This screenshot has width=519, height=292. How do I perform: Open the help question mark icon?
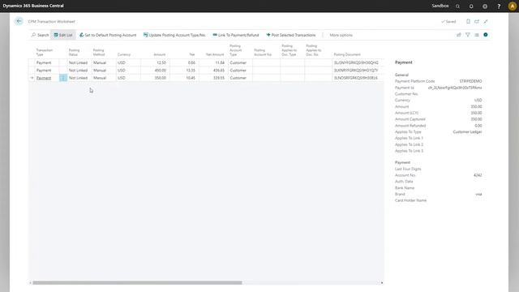[x=499, y=6]
